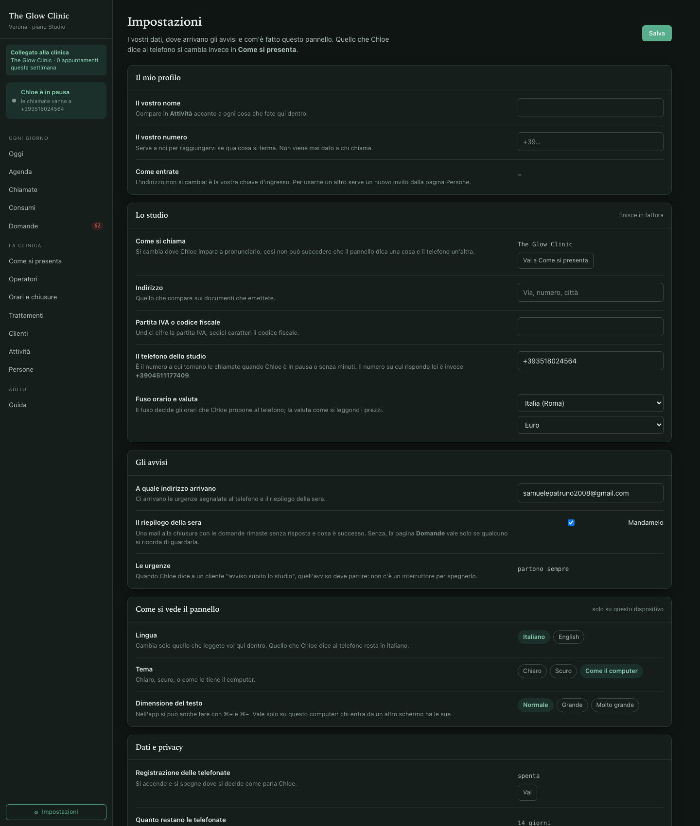Image resolution: width=700 pixels, height=826 pixels.
Task: Set text size to Normale
Action: click(535, 705)
